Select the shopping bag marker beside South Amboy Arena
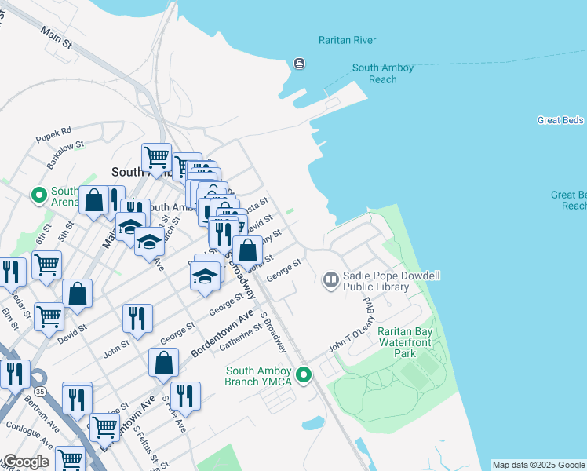Image resolution: width=587 pixels, height=471 pixels. tap(93, 201)
